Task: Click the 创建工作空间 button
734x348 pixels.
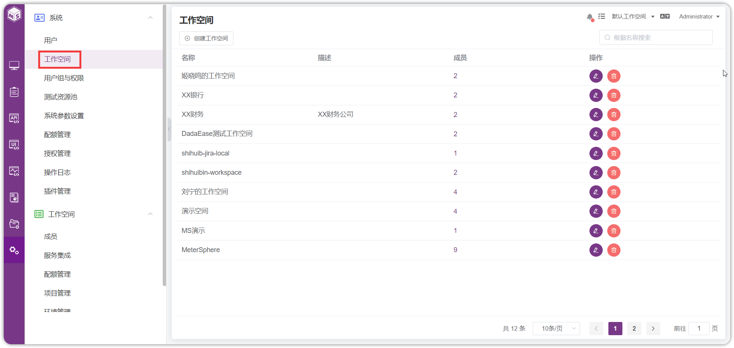Action: click(x=206, y=38)
